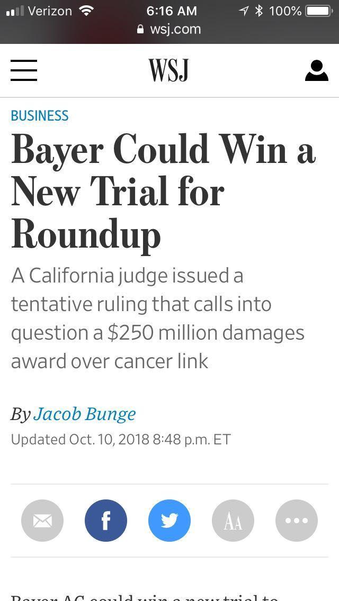
Task: Tap the lock icon beside wsj.com
Action: click(x=140, y=29)
